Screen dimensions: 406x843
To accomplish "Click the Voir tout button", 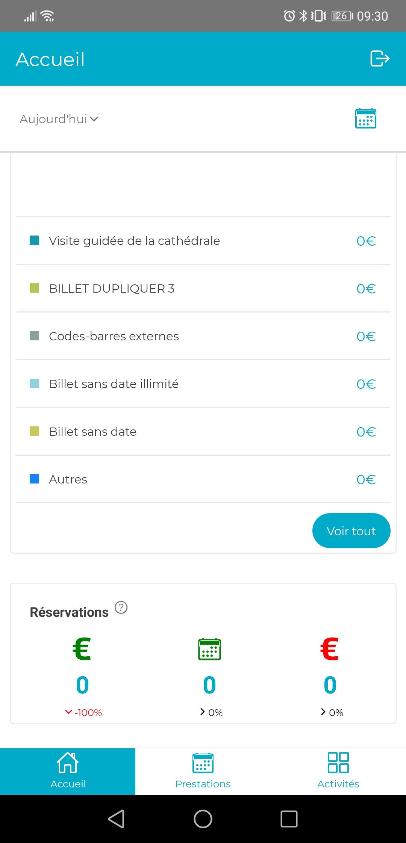I will tap(351, 530).
